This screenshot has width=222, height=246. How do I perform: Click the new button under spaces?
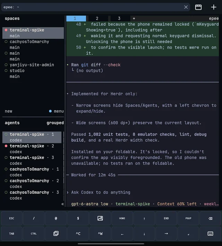click(8, 111)
